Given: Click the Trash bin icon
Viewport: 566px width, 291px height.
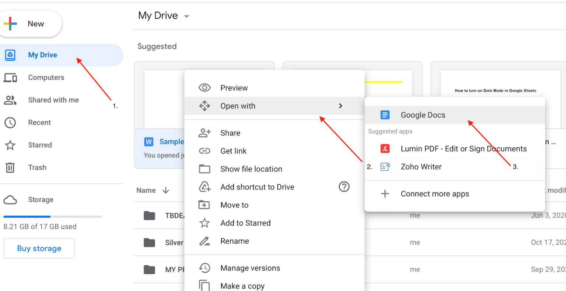Looking at the screenshot, I should tap(10, 167).
